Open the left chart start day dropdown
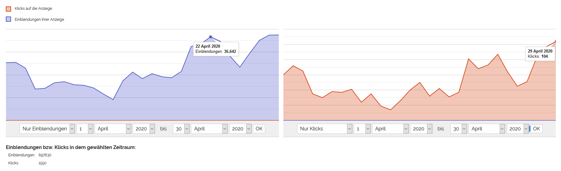Screen dimensions: 561x171 pos(85,129)
